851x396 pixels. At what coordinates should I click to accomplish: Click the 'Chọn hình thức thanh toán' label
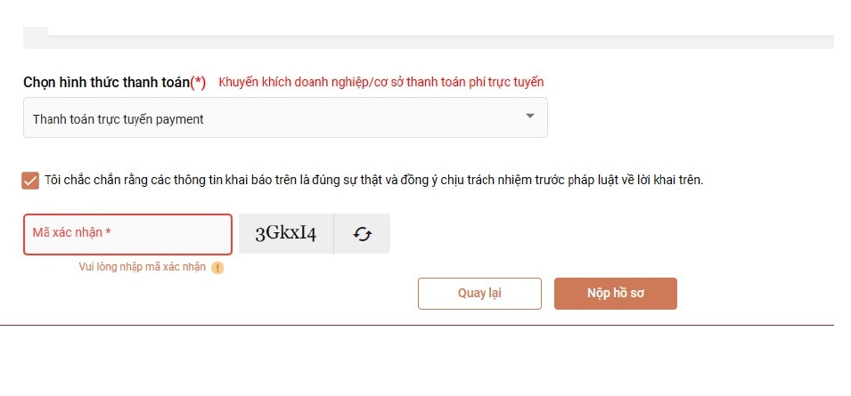106,83
